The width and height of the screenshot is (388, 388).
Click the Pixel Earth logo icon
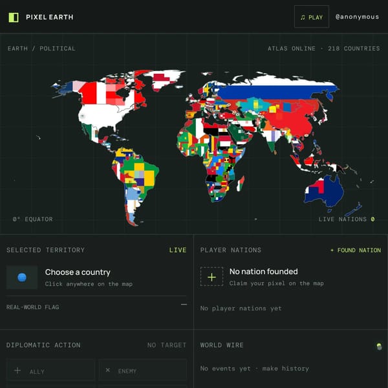[14, 17]
